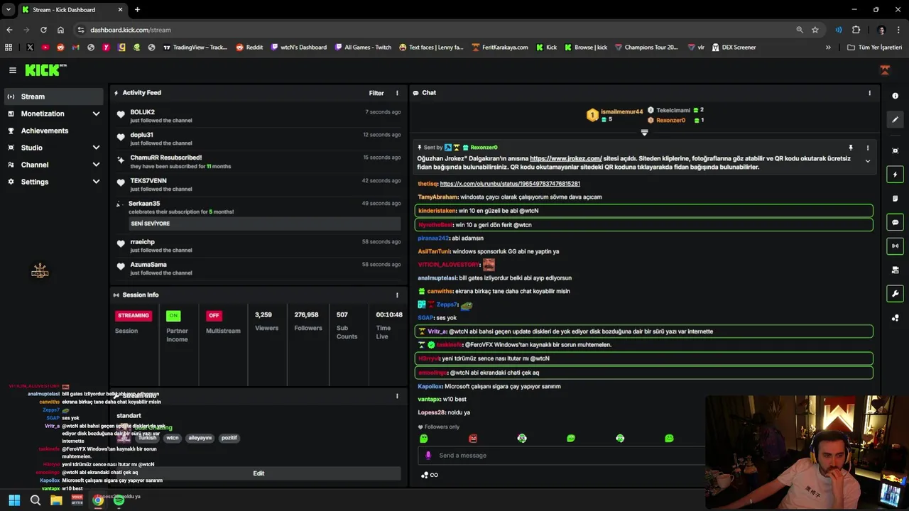Viewport: 909px width, 511px height.
Task: Click username Rexonzer0 in pinned message
Action: [484, 148]
